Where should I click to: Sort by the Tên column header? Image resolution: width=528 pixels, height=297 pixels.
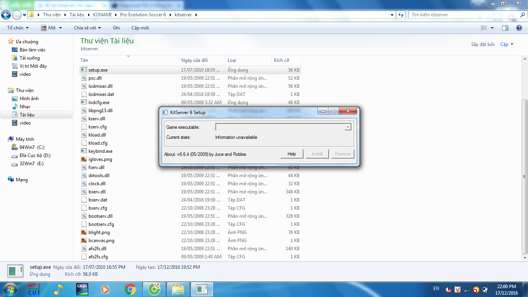point(129,60)
